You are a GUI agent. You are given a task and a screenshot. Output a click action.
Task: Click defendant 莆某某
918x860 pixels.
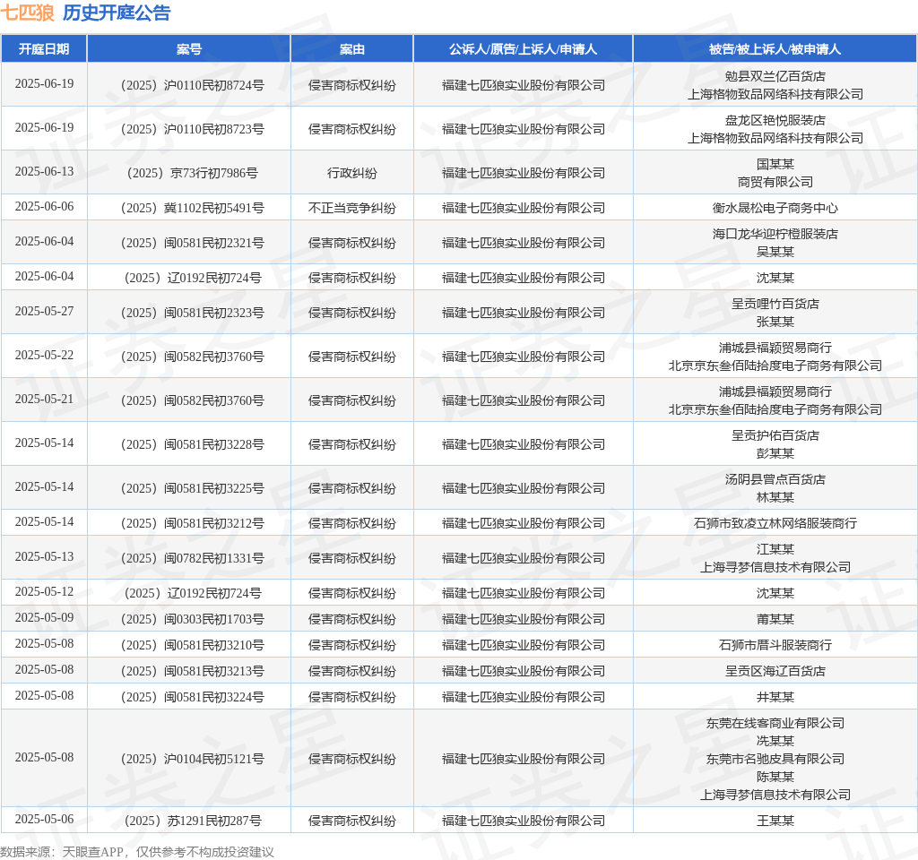coord(775,620)
